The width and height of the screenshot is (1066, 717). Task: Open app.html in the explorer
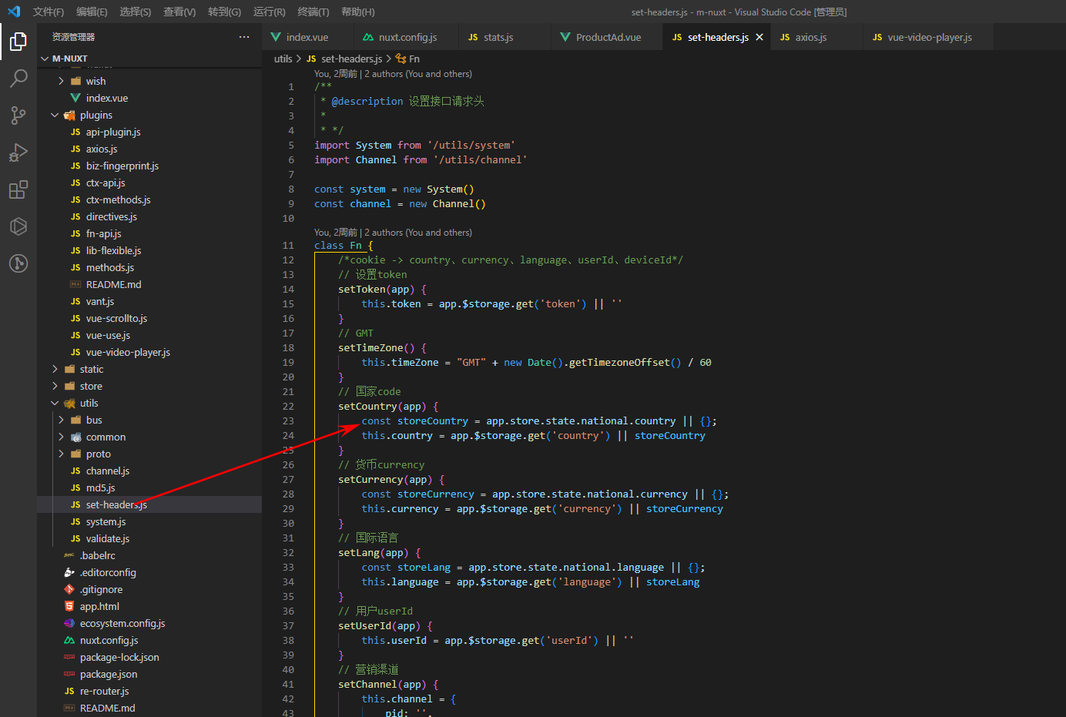149,606
